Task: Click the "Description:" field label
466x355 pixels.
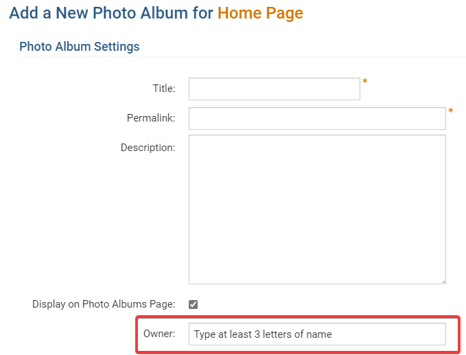Action: [148, 148]
